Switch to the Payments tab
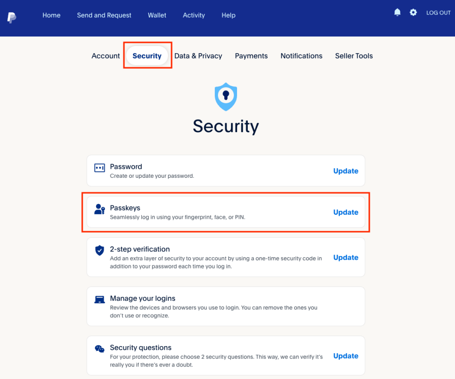 [251, 55]
